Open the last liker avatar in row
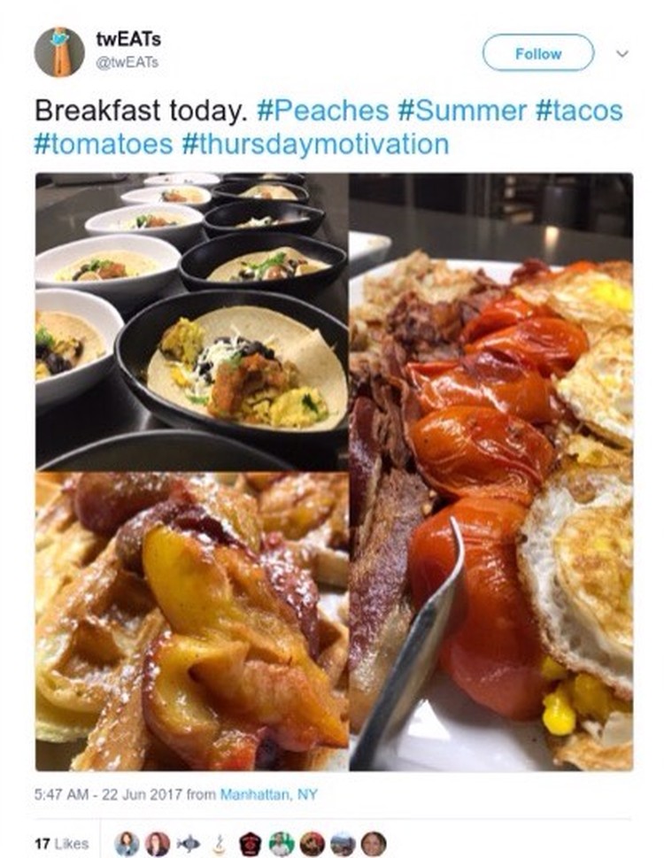The width and height of the screenshot is (664, 858). pos(374,843)
